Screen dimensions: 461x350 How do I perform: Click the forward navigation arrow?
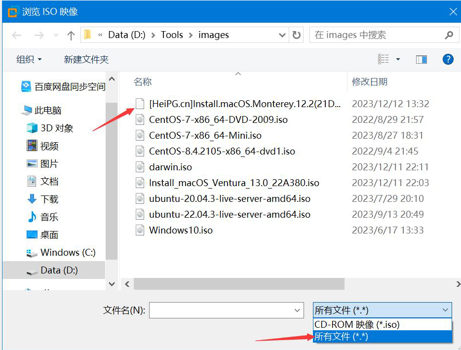point(39,35)
